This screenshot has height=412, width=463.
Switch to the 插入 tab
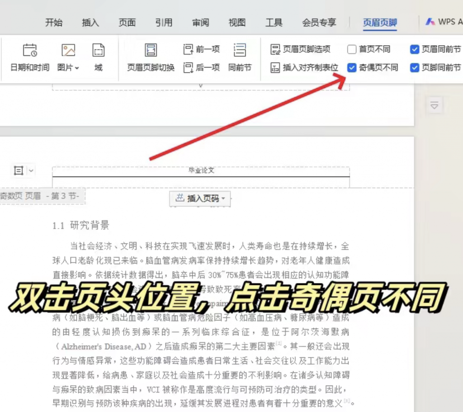coord(90,23)
